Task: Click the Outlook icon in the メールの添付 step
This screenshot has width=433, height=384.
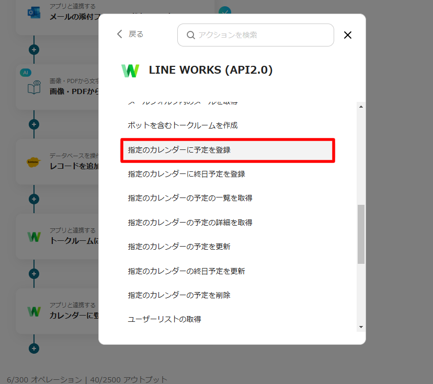Action: (34, 13)
